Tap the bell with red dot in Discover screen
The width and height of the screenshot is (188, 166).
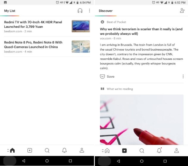click(x=159, y=150)
